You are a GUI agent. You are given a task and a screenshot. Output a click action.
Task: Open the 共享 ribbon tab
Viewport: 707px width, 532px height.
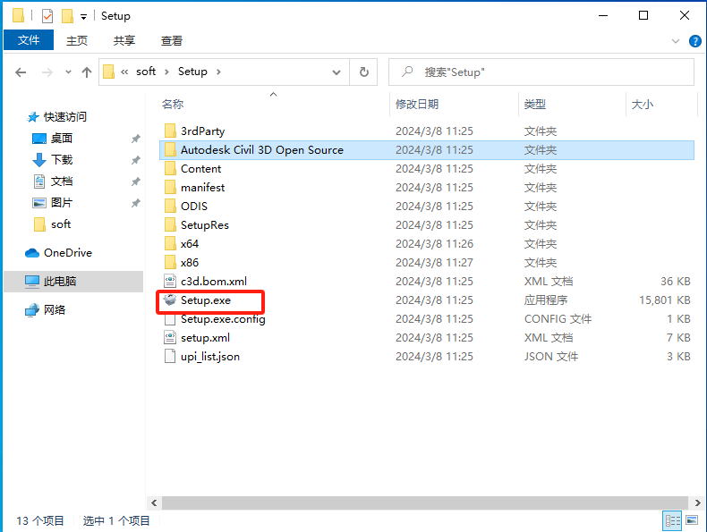[x=124, y=40]
